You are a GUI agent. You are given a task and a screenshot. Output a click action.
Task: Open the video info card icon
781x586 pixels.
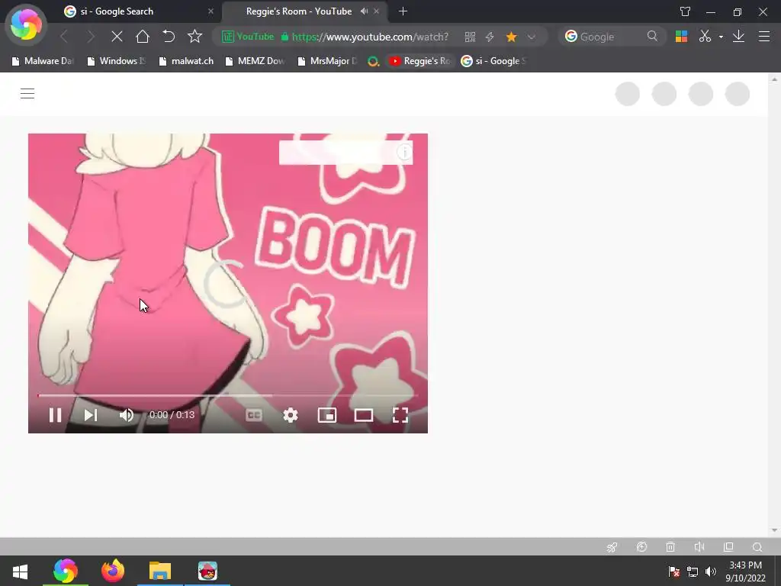coord(404,152)
